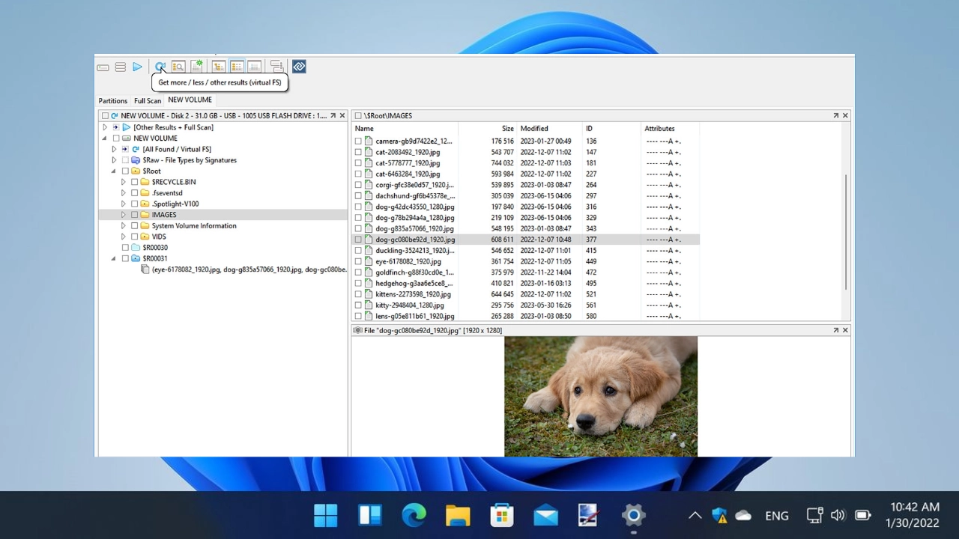959x539 pixels.
Task: Check the $RECYCLE.BIN folder checkbox
Action: coord(135,182)
